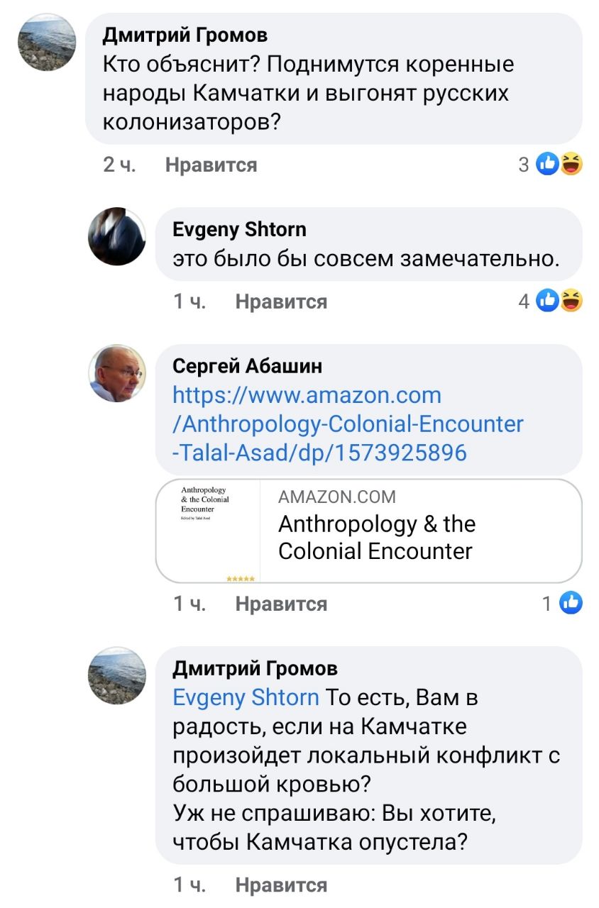Open Дмитрий Громов's name on the first comment
Image resolution: width=599 pixels, height=908 pixels.
click(x=185, y=35)
